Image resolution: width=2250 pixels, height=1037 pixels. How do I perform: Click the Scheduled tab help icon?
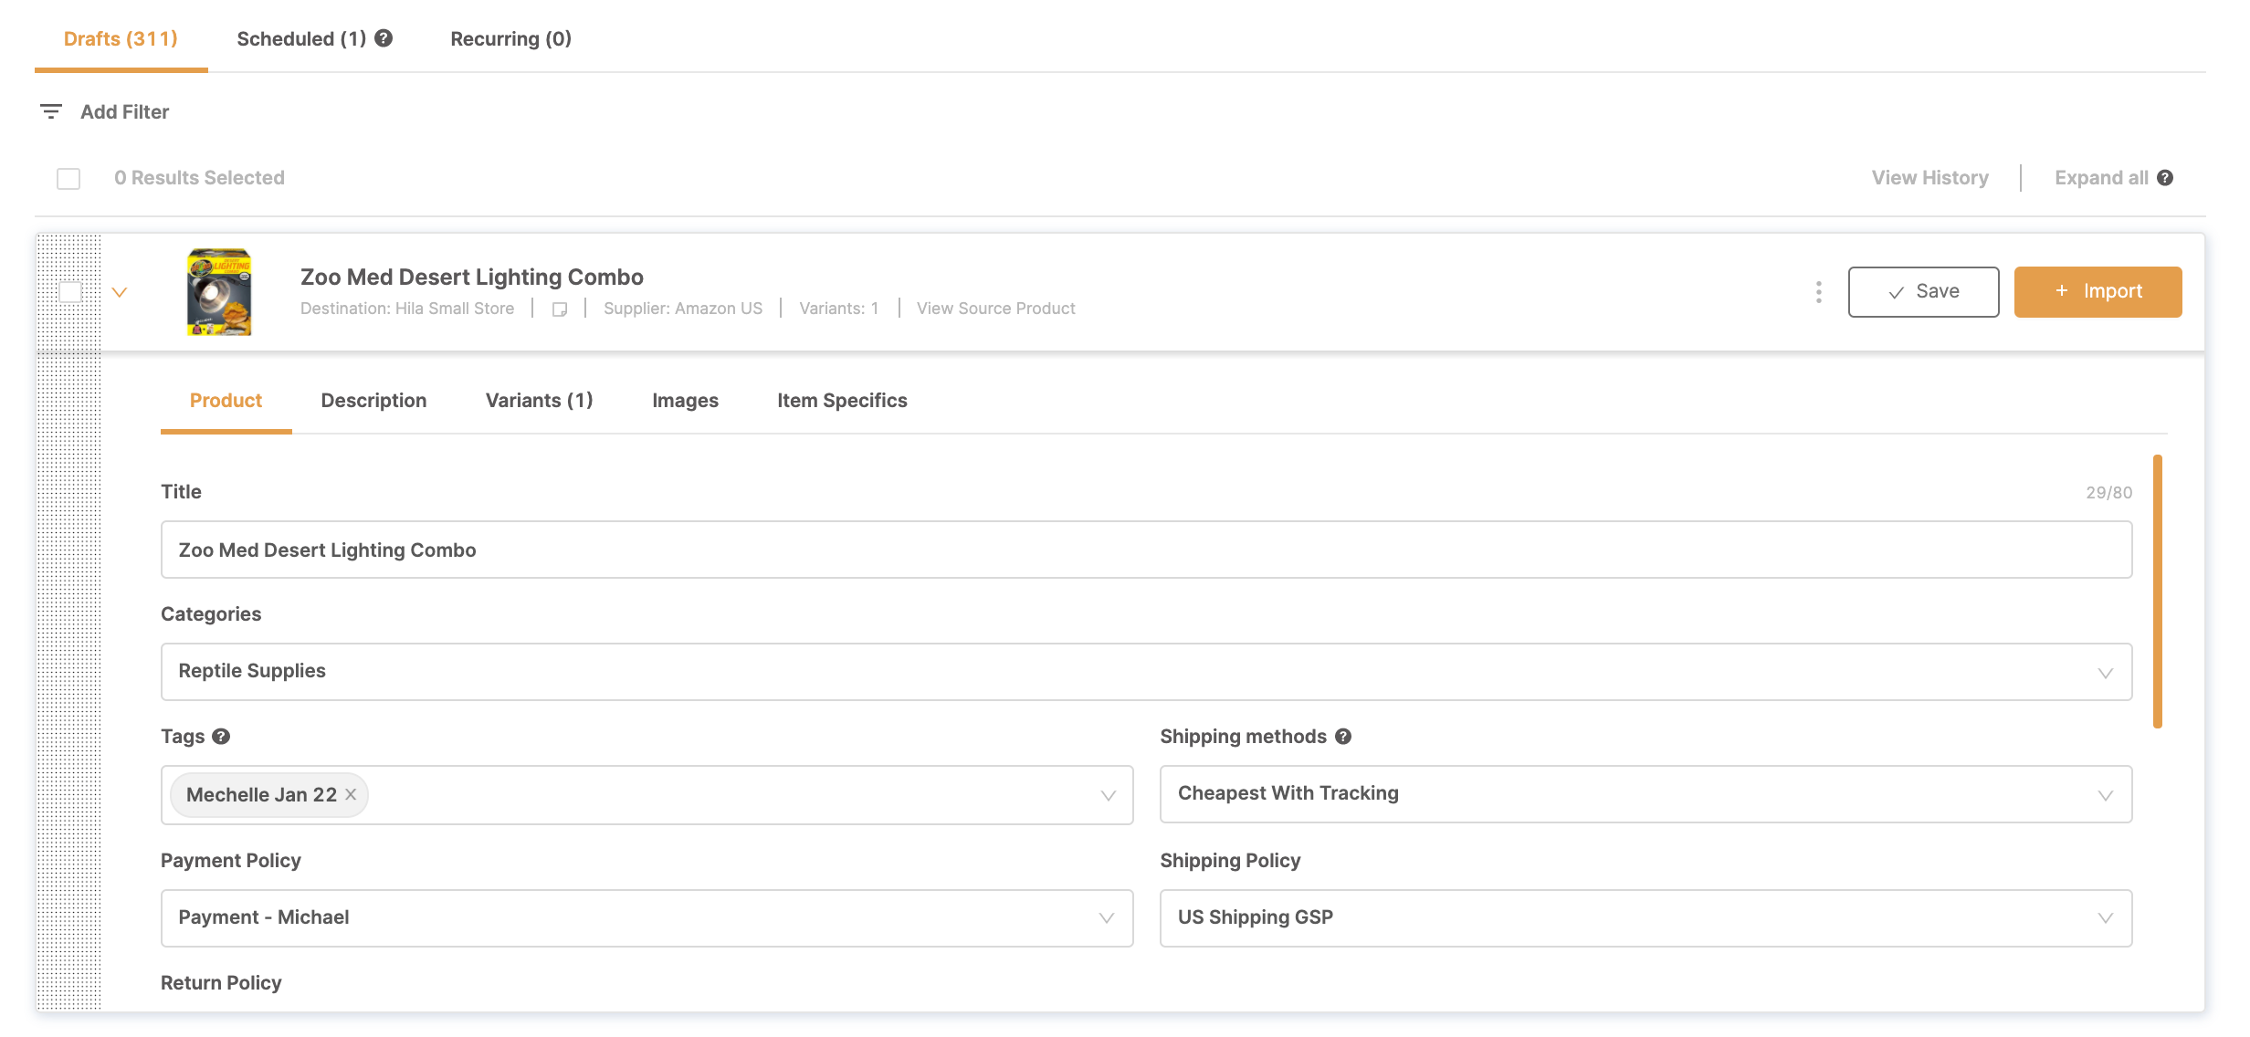click(x=384, y=38)
